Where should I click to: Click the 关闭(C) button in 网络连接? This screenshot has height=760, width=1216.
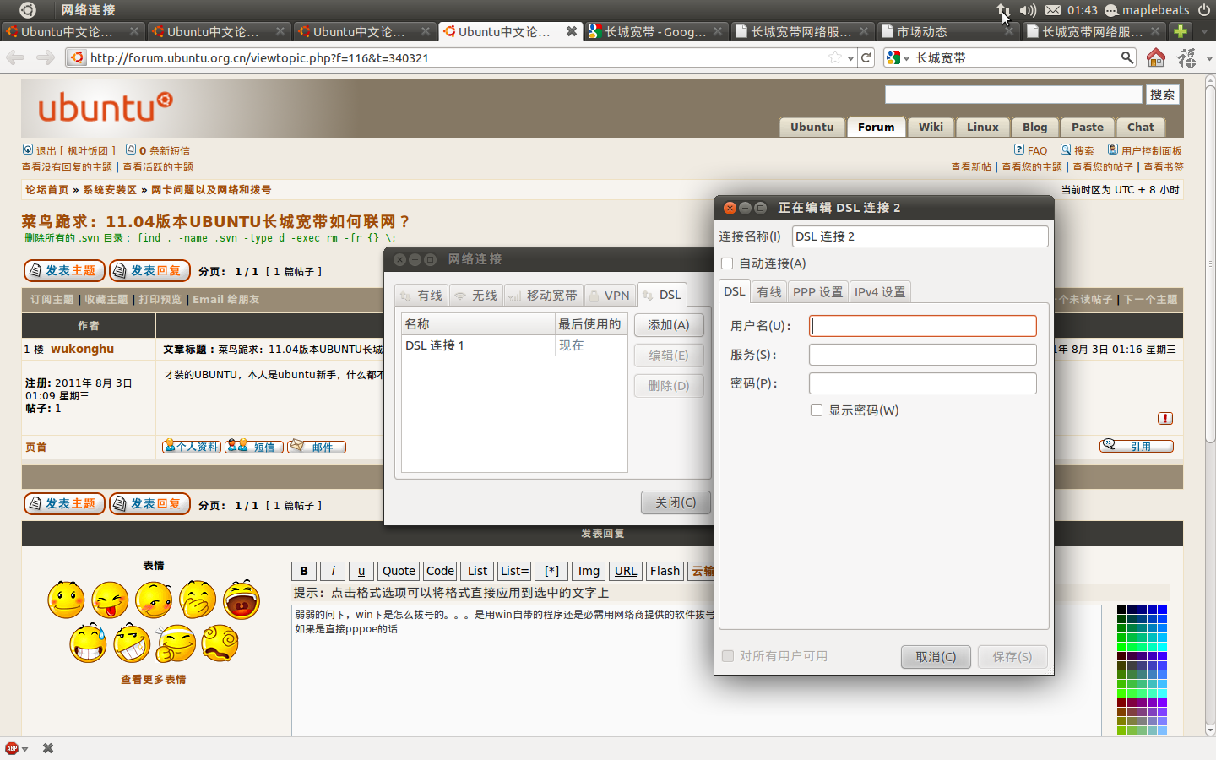676,502
